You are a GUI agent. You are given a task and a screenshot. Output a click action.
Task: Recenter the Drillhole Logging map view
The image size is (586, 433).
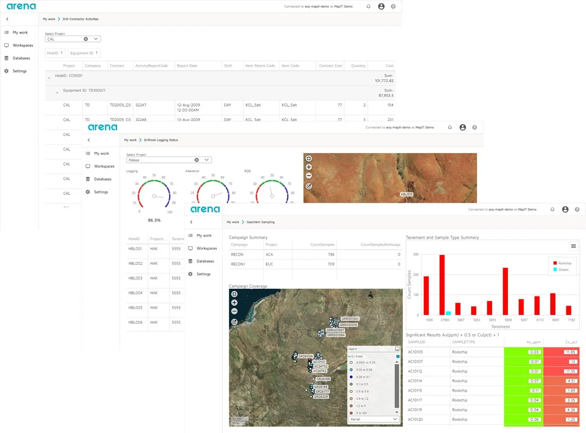coord(309,158)
